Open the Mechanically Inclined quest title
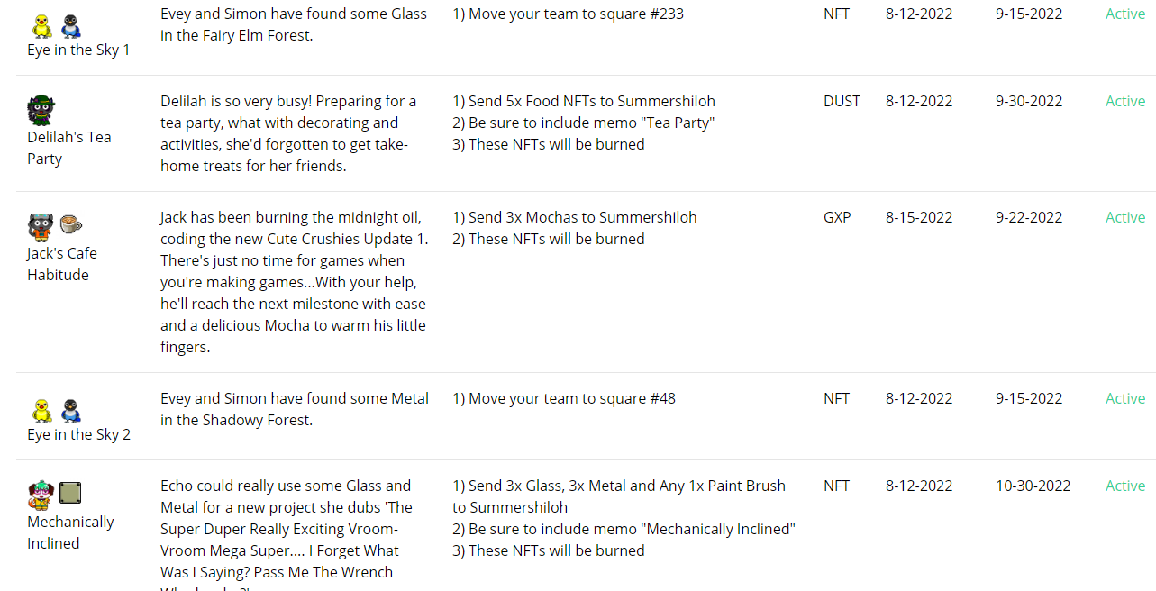Image resolution: width=1156 pixels, height=591 pixels. pyautogui.click(x=70, y=532)
